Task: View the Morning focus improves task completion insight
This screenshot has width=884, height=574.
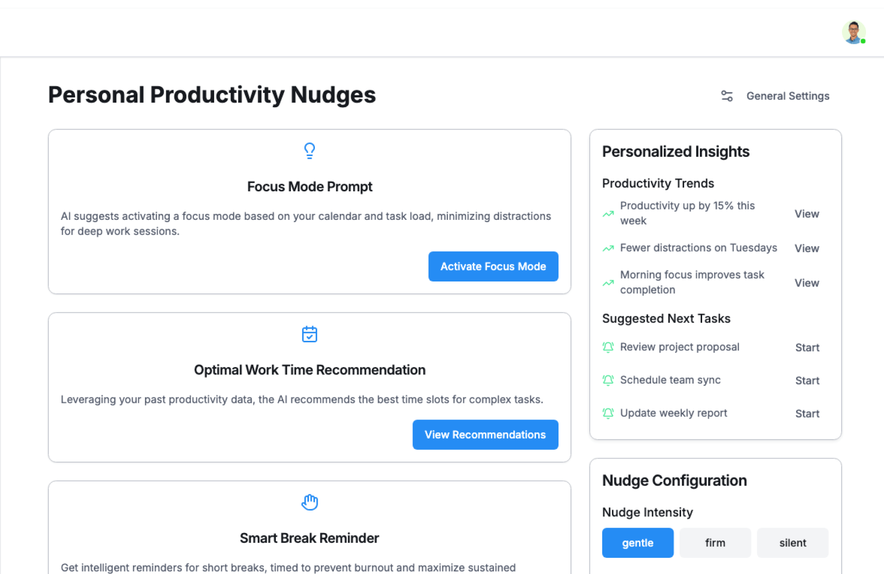Action: click(x=807, y=283)
